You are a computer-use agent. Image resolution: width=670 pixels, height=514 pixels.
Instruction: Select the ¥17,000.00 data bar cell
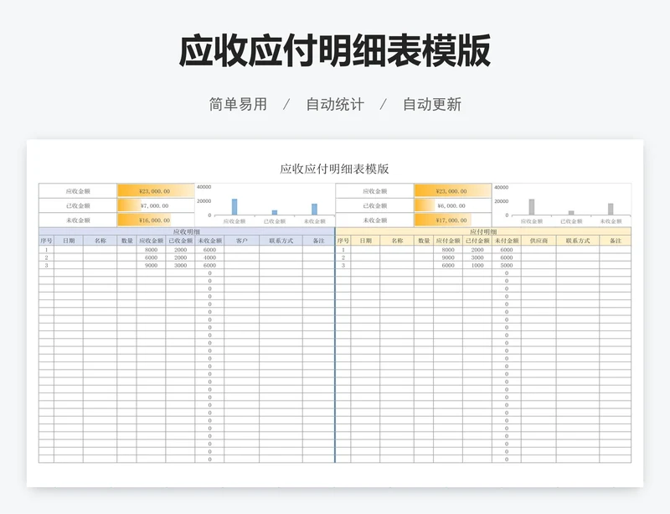[x=452, y=220]
